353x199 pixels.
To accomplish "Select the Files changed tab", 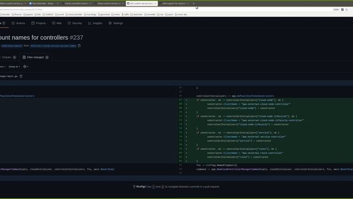I will [35, 57].
